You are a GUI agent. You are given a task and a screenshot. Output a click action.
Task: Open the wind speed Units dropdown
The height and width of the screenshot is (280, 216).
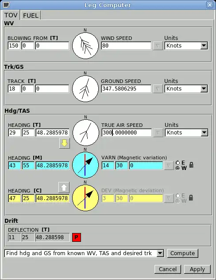(186, 46)
